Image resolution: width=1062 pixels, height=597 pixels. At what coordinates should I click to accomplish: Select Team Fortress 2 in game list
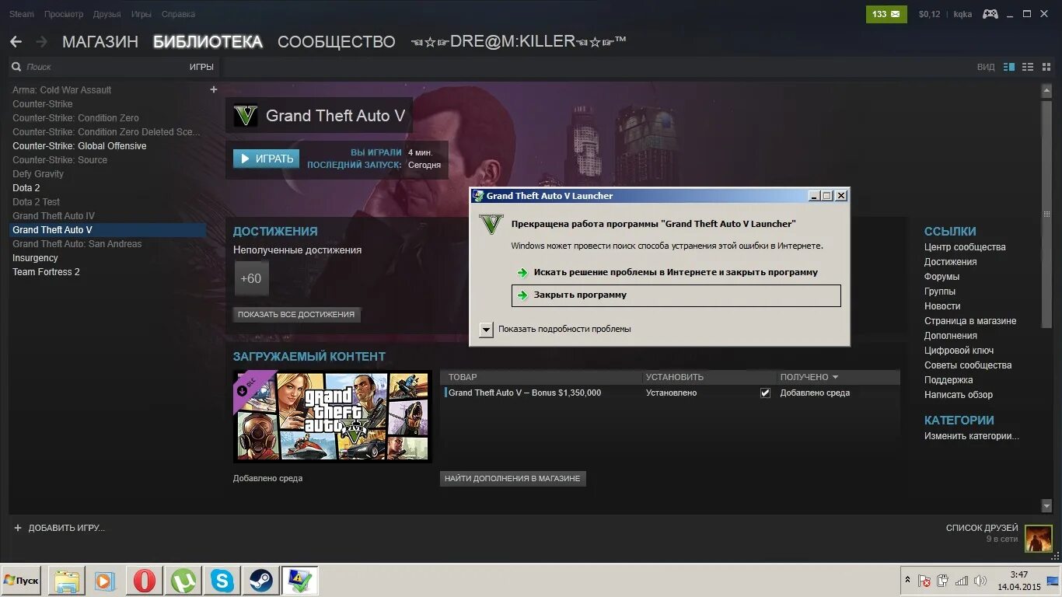click(x=46, y=272)
